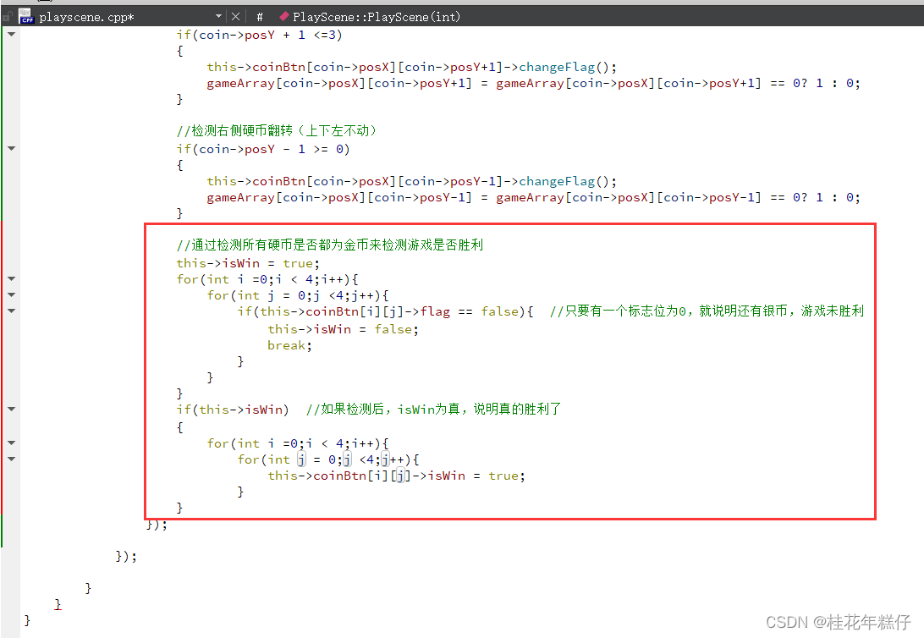
Task: Open the playscene.cpp* open-documents dropdown arrow
Action: (x=218, y=16)
